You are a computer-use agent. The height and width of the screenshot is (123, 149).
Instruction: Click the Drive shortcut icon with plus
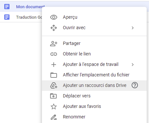tap(54, 85)
